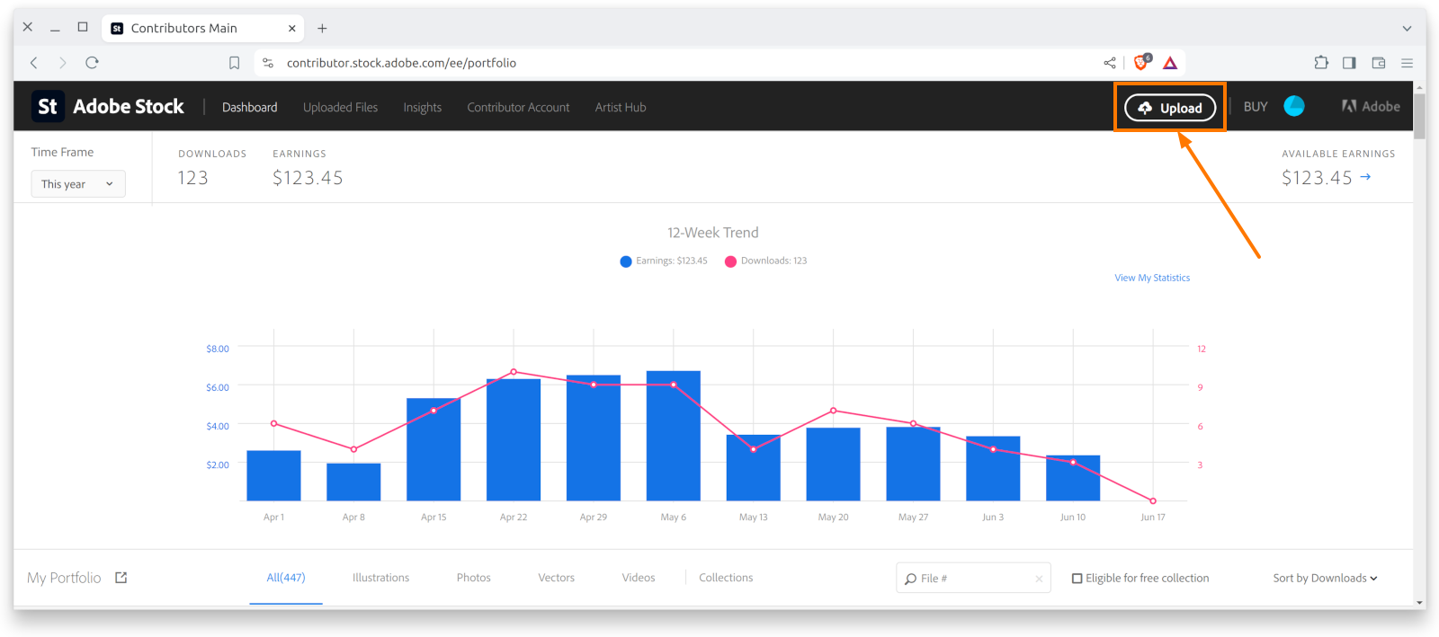This screenshot has height=637, width=1439.
Task: Reload the page
Action: (92, 63)
